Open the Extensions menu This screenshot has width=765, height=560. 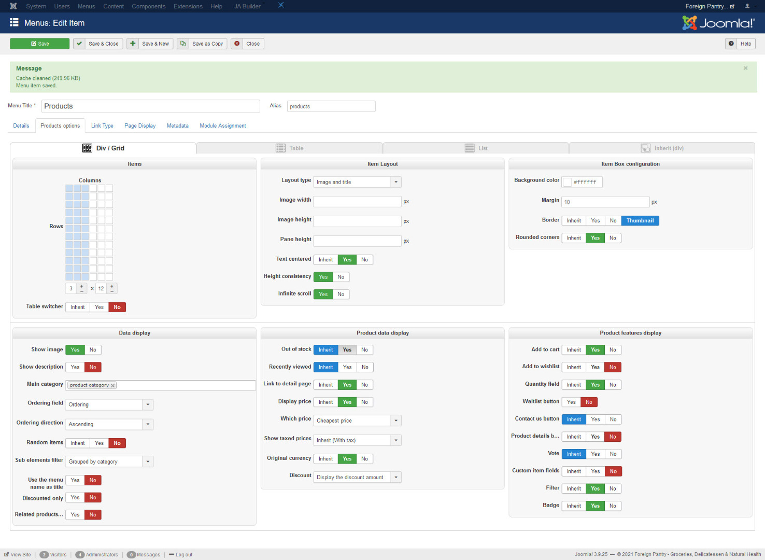pyautogui.click(x=188, y=6)
